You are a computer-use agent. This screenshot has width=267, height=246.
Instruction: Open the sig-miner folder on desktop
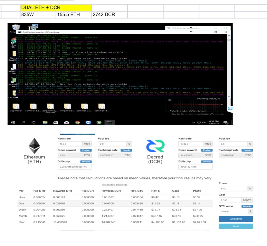click(x=16, y=106)
